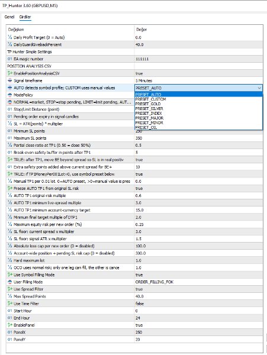Click the Use Time Filter boolean icon

[x=9, y=304]
